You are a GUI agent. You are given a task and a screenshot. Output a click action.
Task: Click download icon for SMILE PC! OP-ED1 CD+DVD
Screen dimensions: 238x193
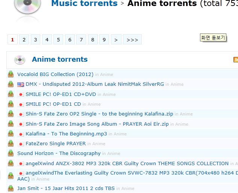pos(11,94)
